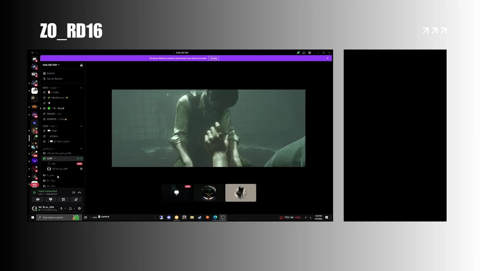Open the EVENTS channel
Viewport: 482px width, 271px height.
[x=63, y=119]
